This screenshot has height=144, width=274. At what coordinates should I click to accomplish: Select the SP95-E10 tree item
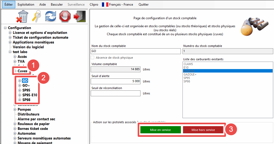pyautogui.click(x=30, y=95)
